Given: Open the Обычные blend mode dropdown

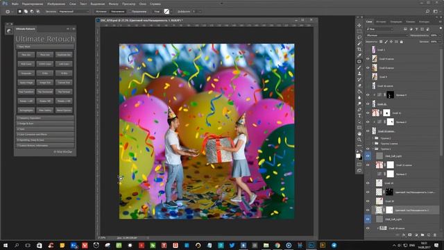Looking at the screenshot, I should click(386, 35).
